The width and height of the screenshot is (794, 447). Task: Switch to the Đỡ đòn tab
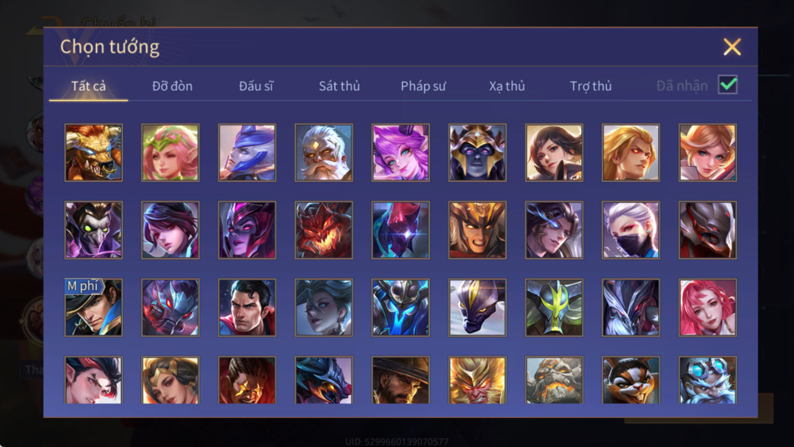(x=172, y=86)
